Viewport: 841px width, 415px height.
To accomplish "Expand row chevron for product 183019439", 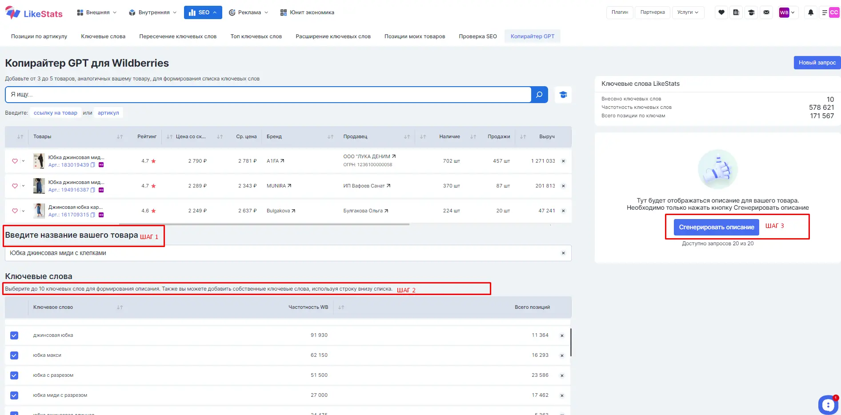I will (23, 161).
